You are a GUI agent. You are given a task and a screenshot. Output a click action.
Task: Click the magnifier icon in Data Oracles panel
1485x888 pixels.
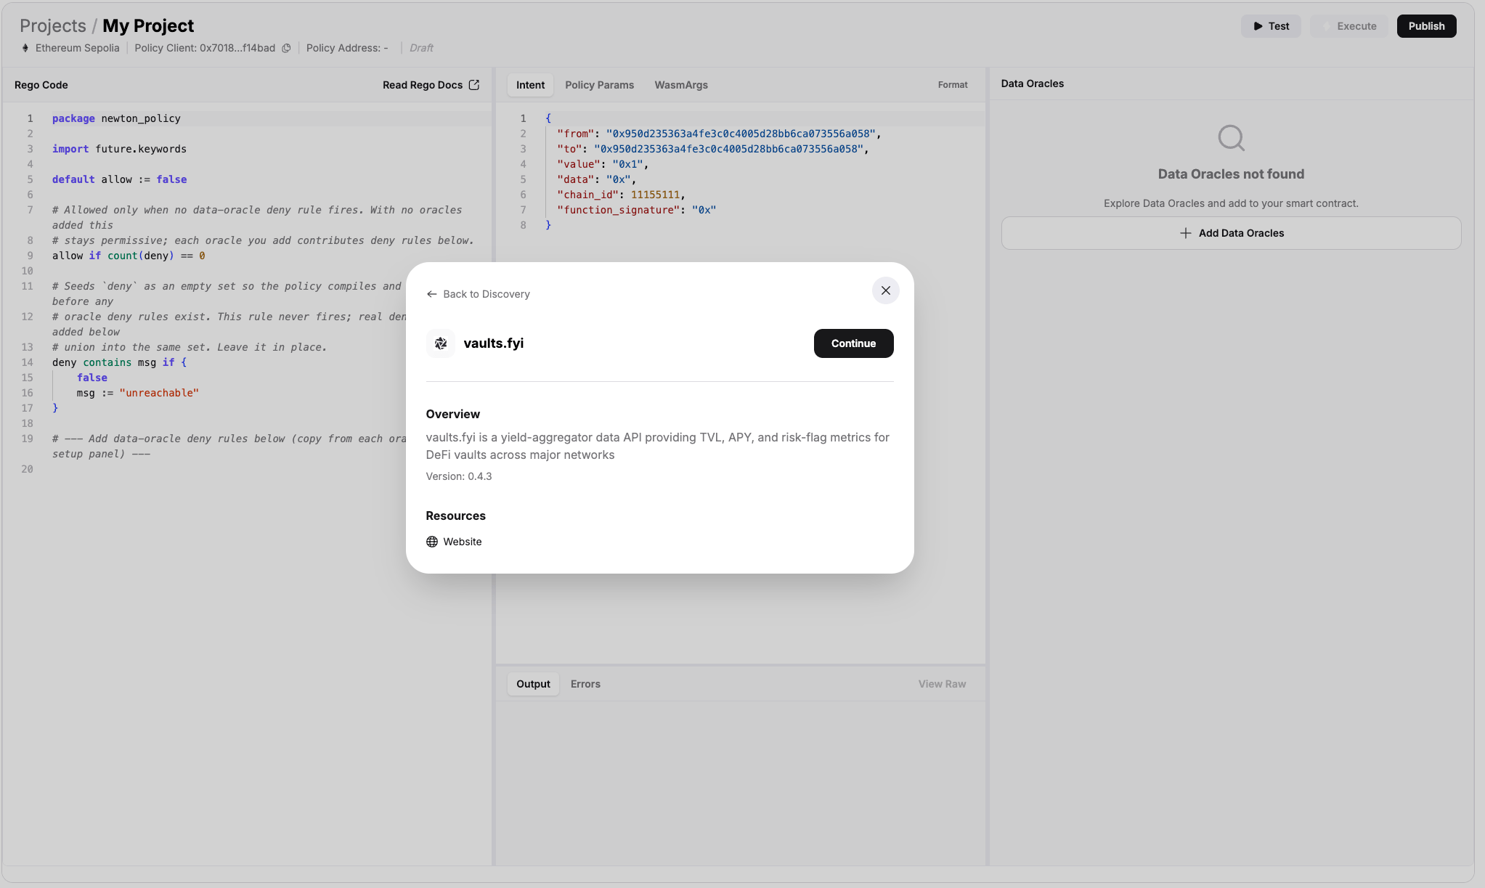1231,137
